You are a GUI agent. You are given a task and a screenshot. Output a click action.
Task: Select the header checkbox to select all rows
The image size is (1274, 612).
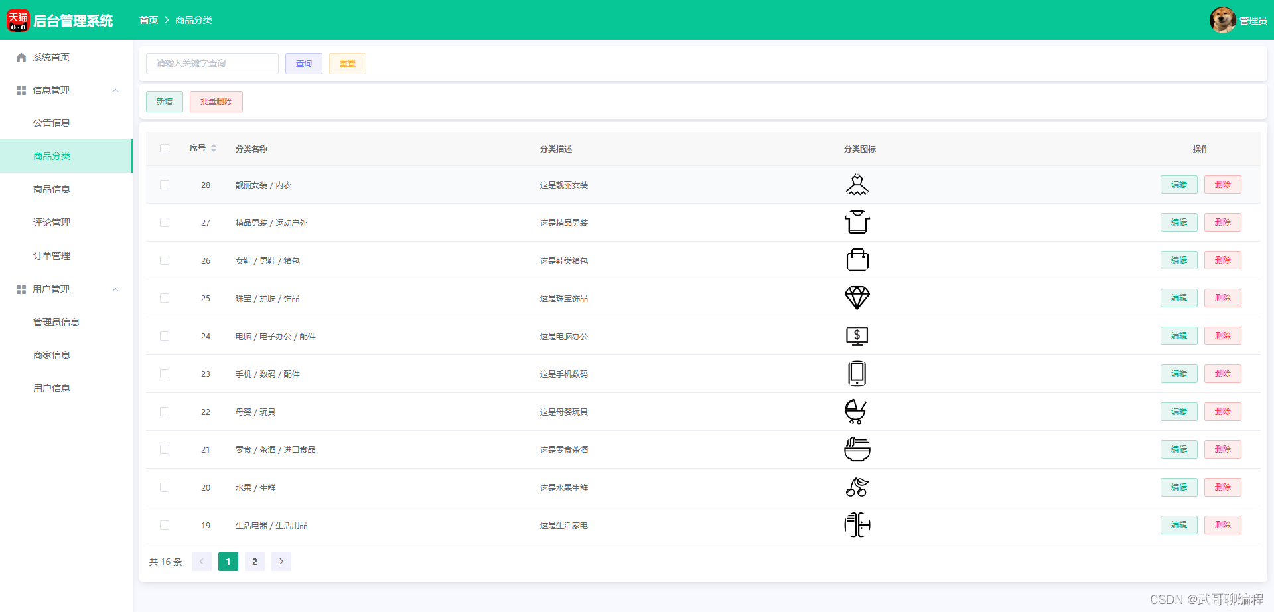point(165,149)
